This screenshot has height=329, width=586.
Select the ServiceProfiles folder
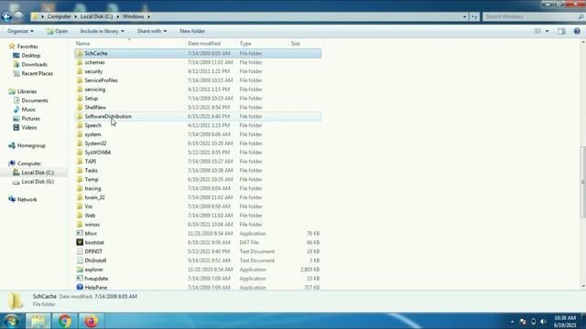point(101,80)
